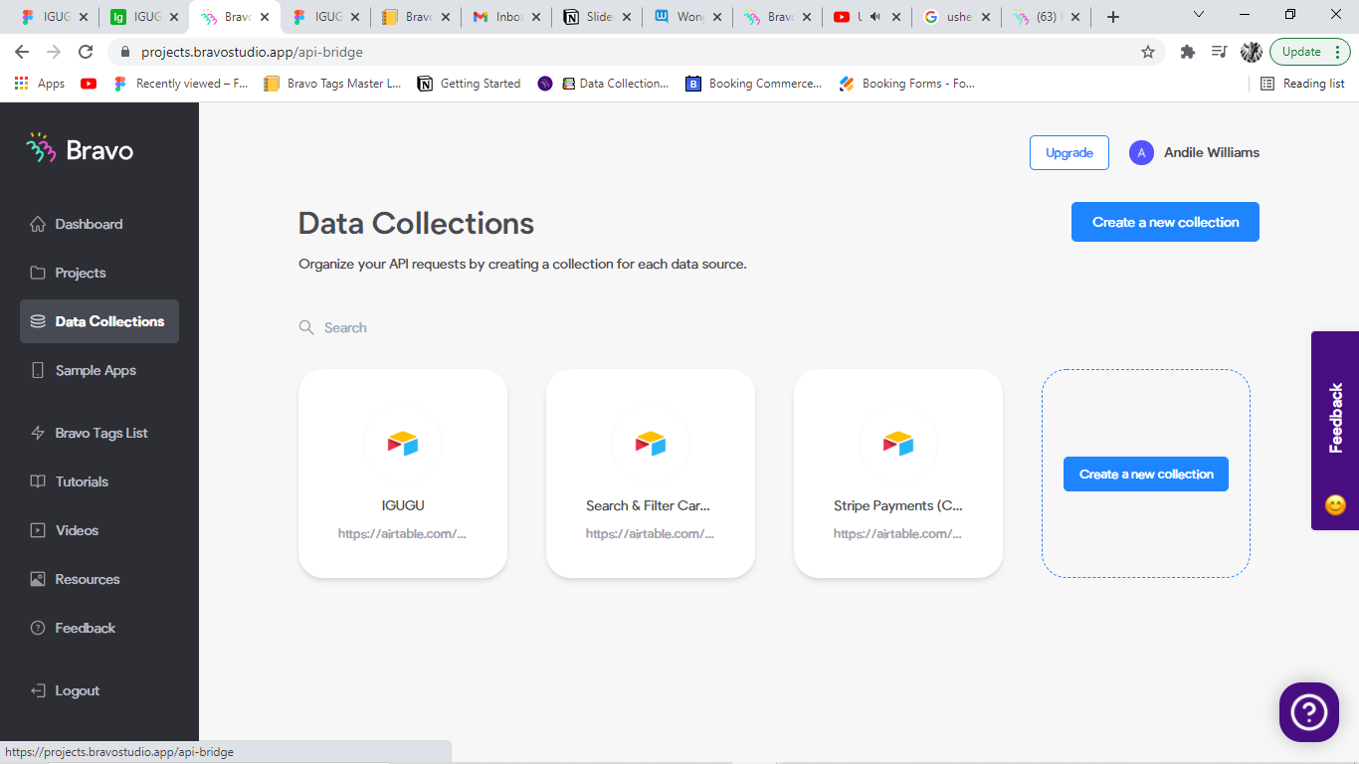Click Airtable icon on Stripe Payments card
1359x764 pixels.
(898, 444)
